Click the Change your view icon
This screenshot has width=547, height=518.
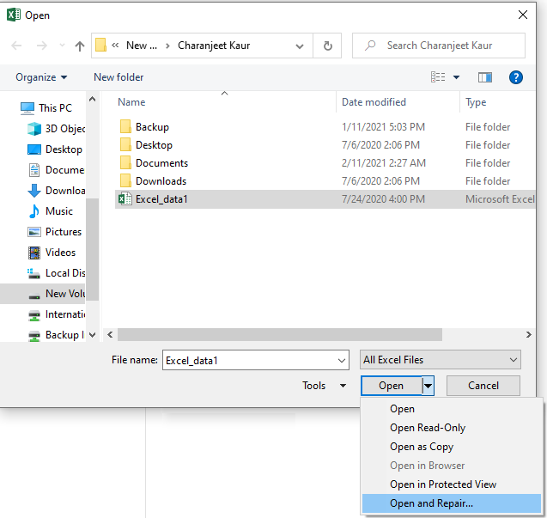pos(438,77)
